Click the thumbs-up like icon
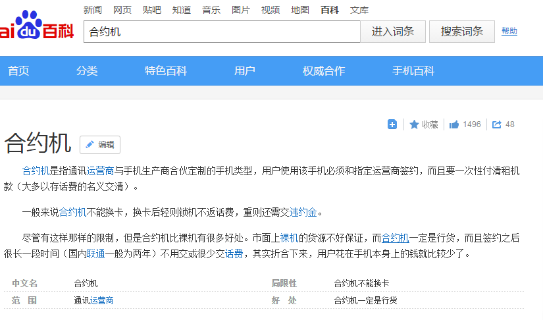This screenshot has width=543, height=320. pos(454,124)
